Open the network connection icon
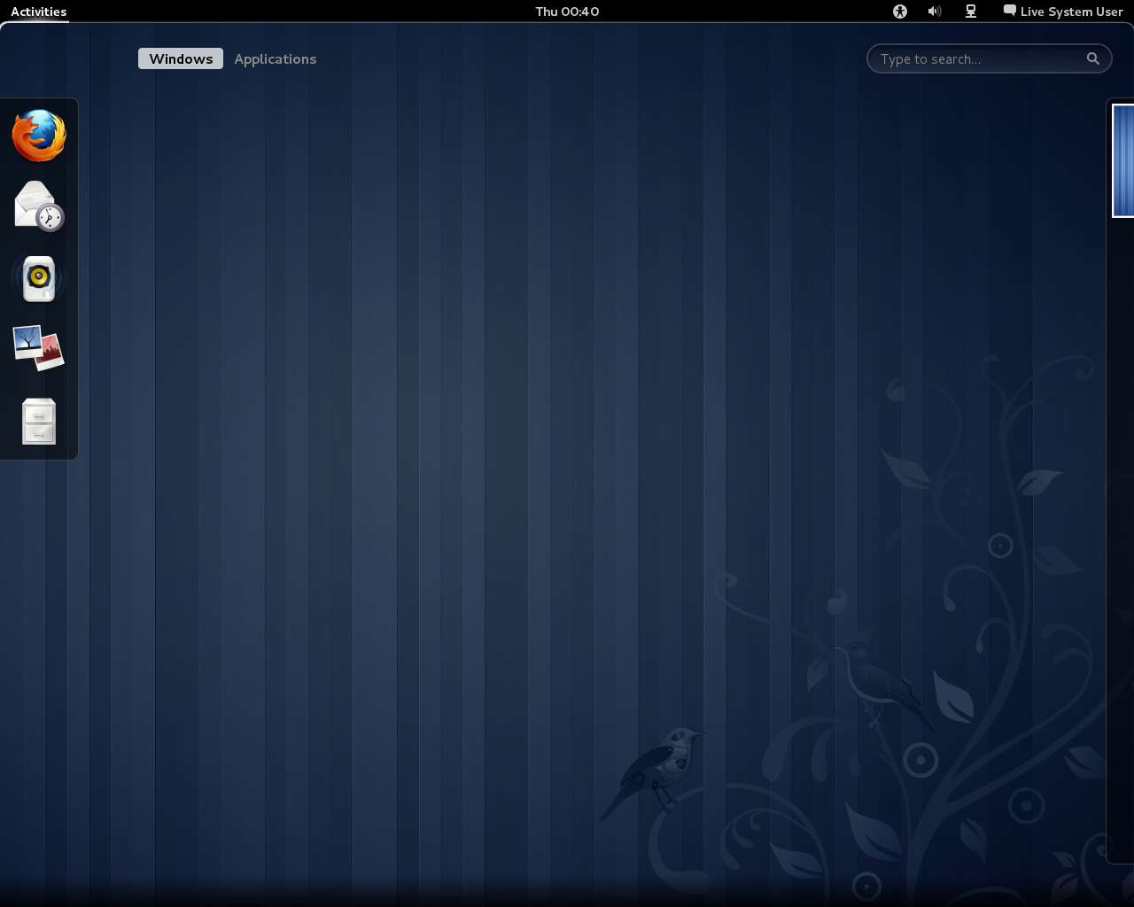Image resolution: width=1134 pixels, height=907 pixels. pyautogui.click(x=971, y=12)
